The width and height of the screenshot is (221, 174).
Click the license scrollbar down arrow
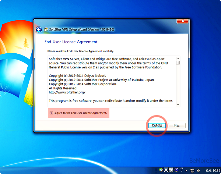178,104
